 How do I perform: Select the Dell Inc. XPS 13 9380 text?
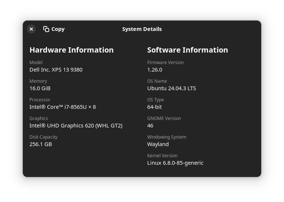point(56,70)
